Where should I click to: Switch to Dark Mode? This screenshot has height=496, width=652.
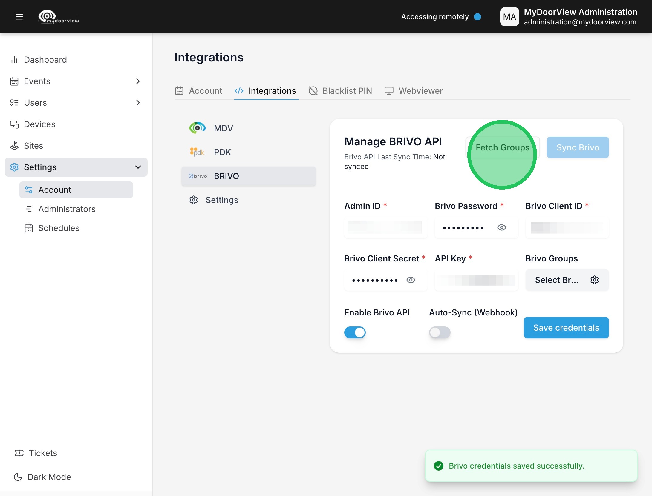[49, 477]
